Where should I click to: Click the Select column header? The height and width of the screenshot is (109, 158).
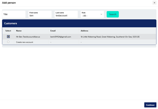[8, 31]
